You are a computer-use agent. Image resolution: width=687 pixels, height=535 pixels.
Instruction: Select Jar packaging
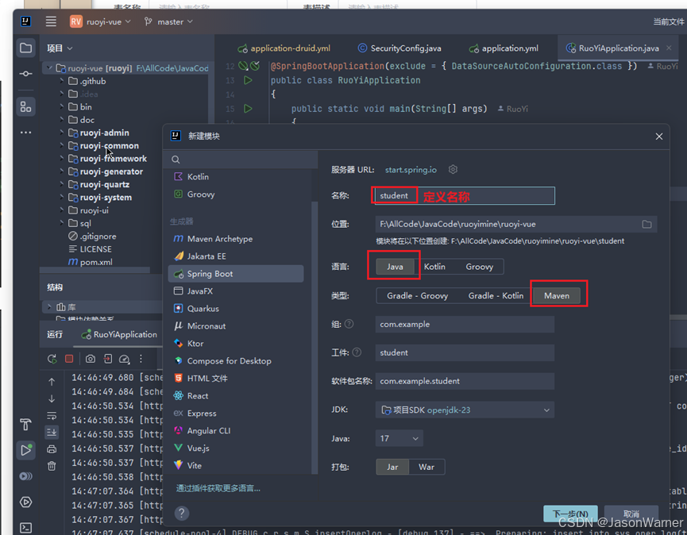tap(392, 468)
